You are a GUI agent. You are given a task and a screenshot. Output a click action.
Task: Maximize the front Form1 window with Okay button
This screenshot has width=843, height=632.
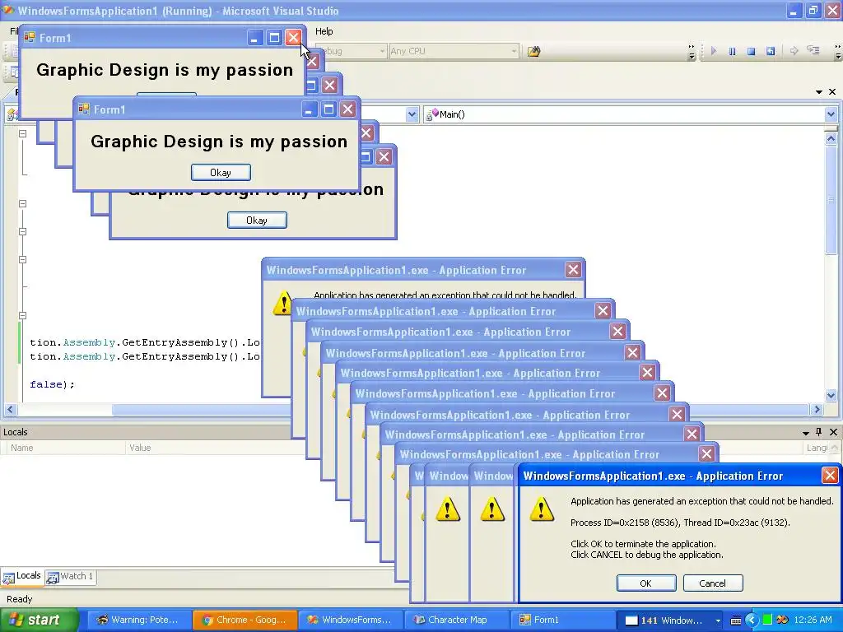(328, 109)
